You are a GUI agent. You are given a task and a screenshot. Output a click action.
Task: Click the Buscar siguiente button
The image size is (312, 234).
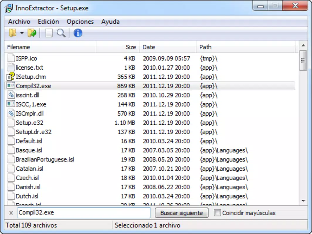[x=182, y=213]
